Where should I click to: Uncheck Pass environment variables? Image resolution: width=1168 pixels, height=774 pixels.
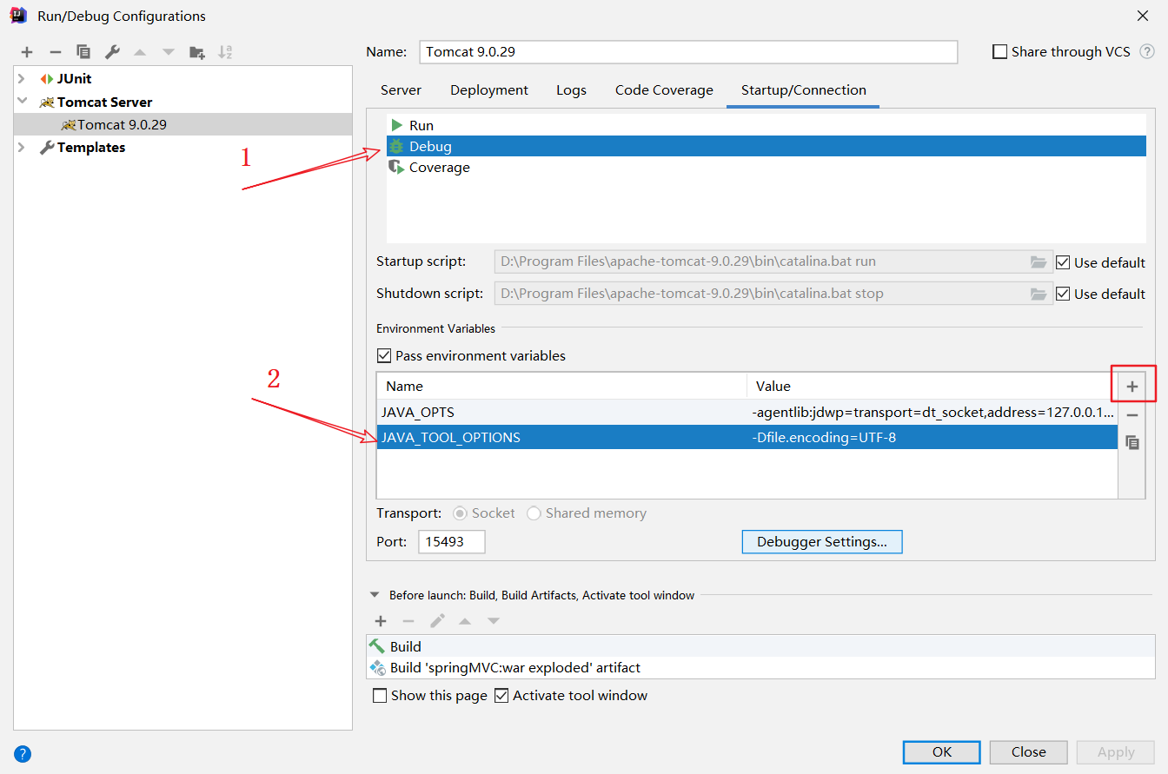[x=383, y=355]
